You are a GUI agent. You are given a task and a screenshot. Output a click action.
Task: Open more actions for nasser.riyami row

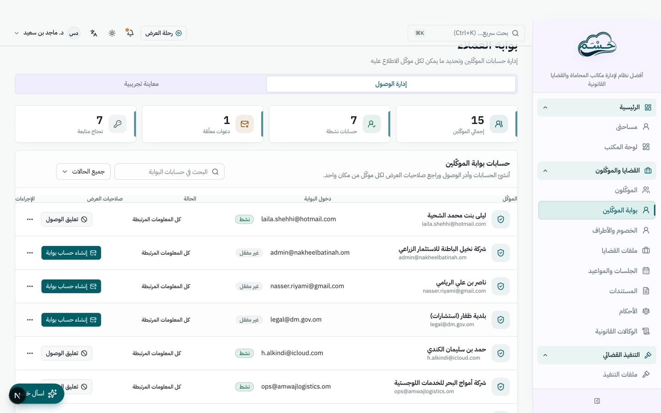tap(30, 286)
